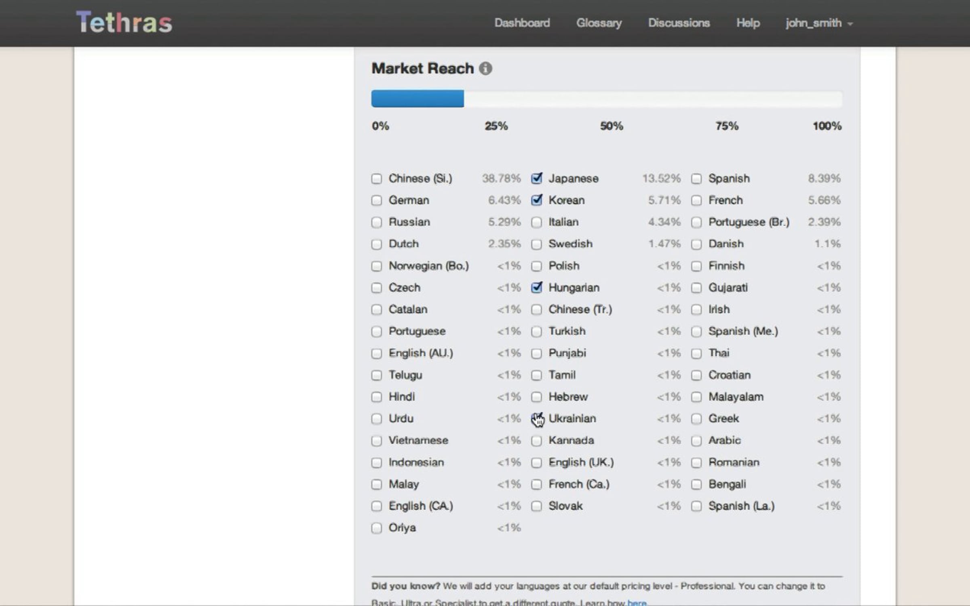Click the Tethras logo
Viewport: 970px width, 606px height.
tap(124, 23)
